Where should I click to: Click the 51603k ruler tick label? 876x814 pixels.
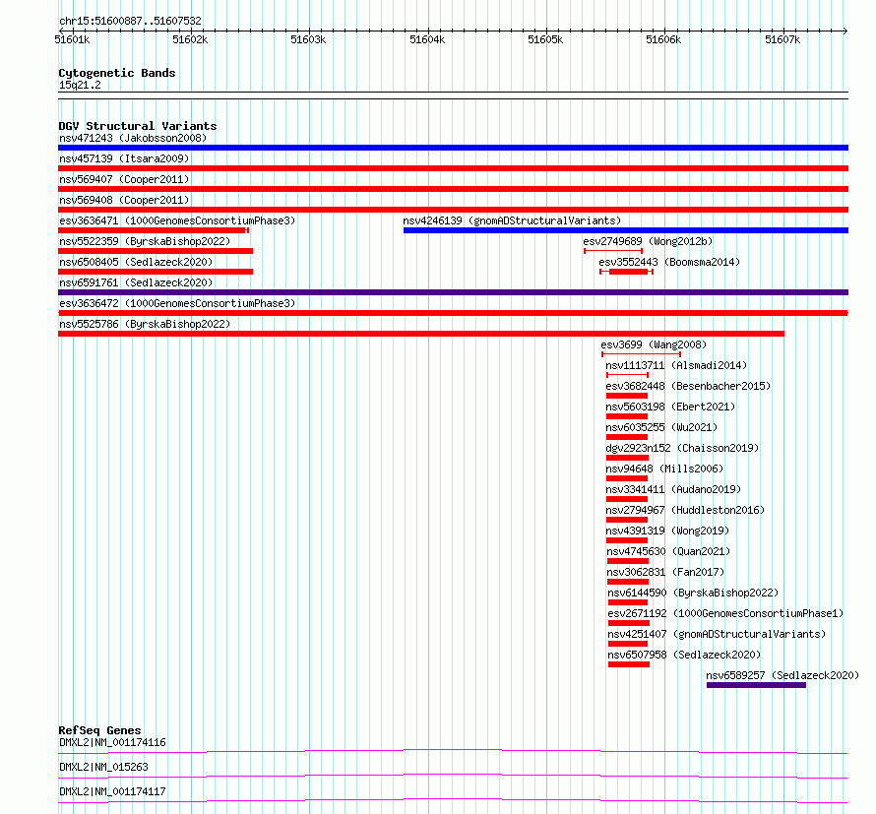click(x=308, y=39)
